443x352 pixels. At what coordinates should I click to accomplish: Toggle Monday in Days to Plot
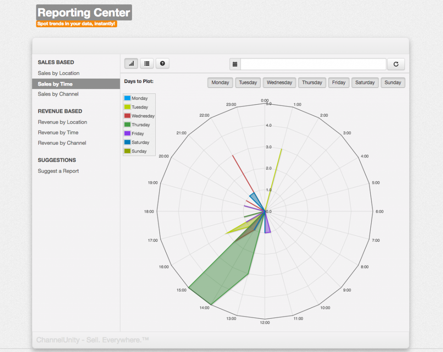click(x=220, y=83)
